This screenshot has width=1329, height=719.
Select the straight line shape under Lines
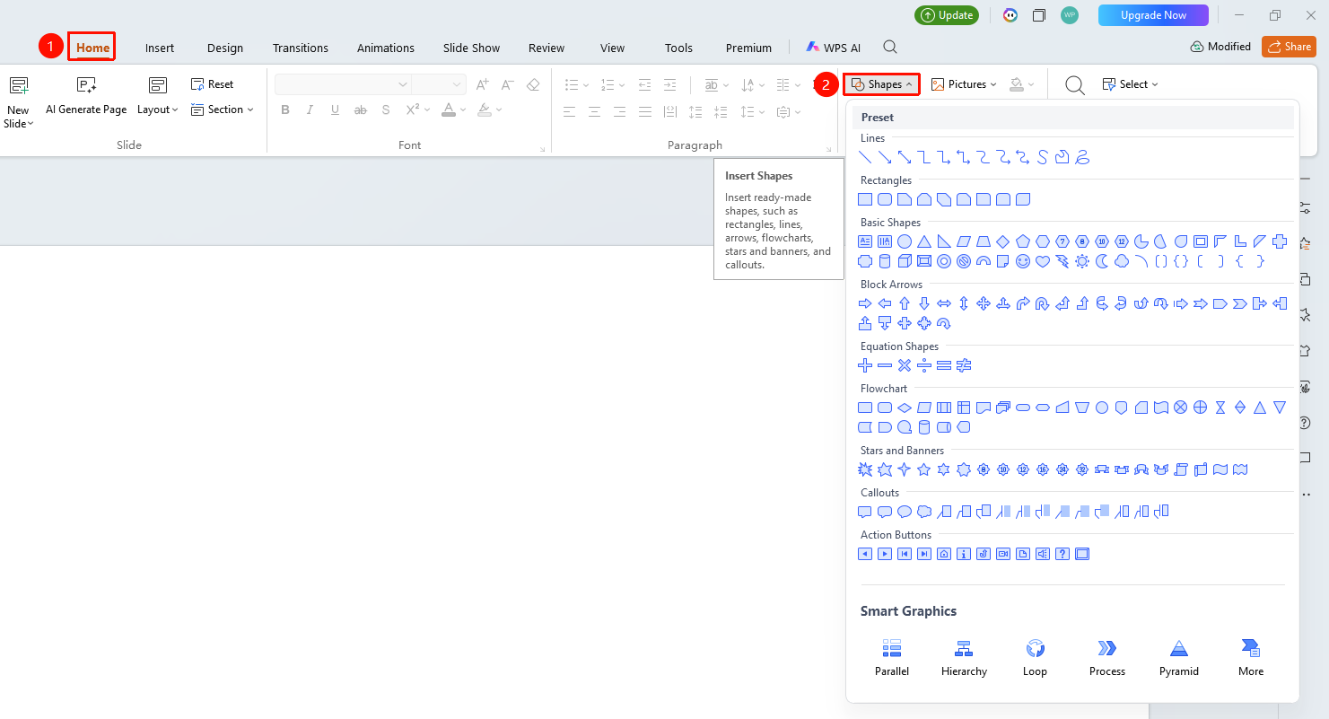[865, 157]
